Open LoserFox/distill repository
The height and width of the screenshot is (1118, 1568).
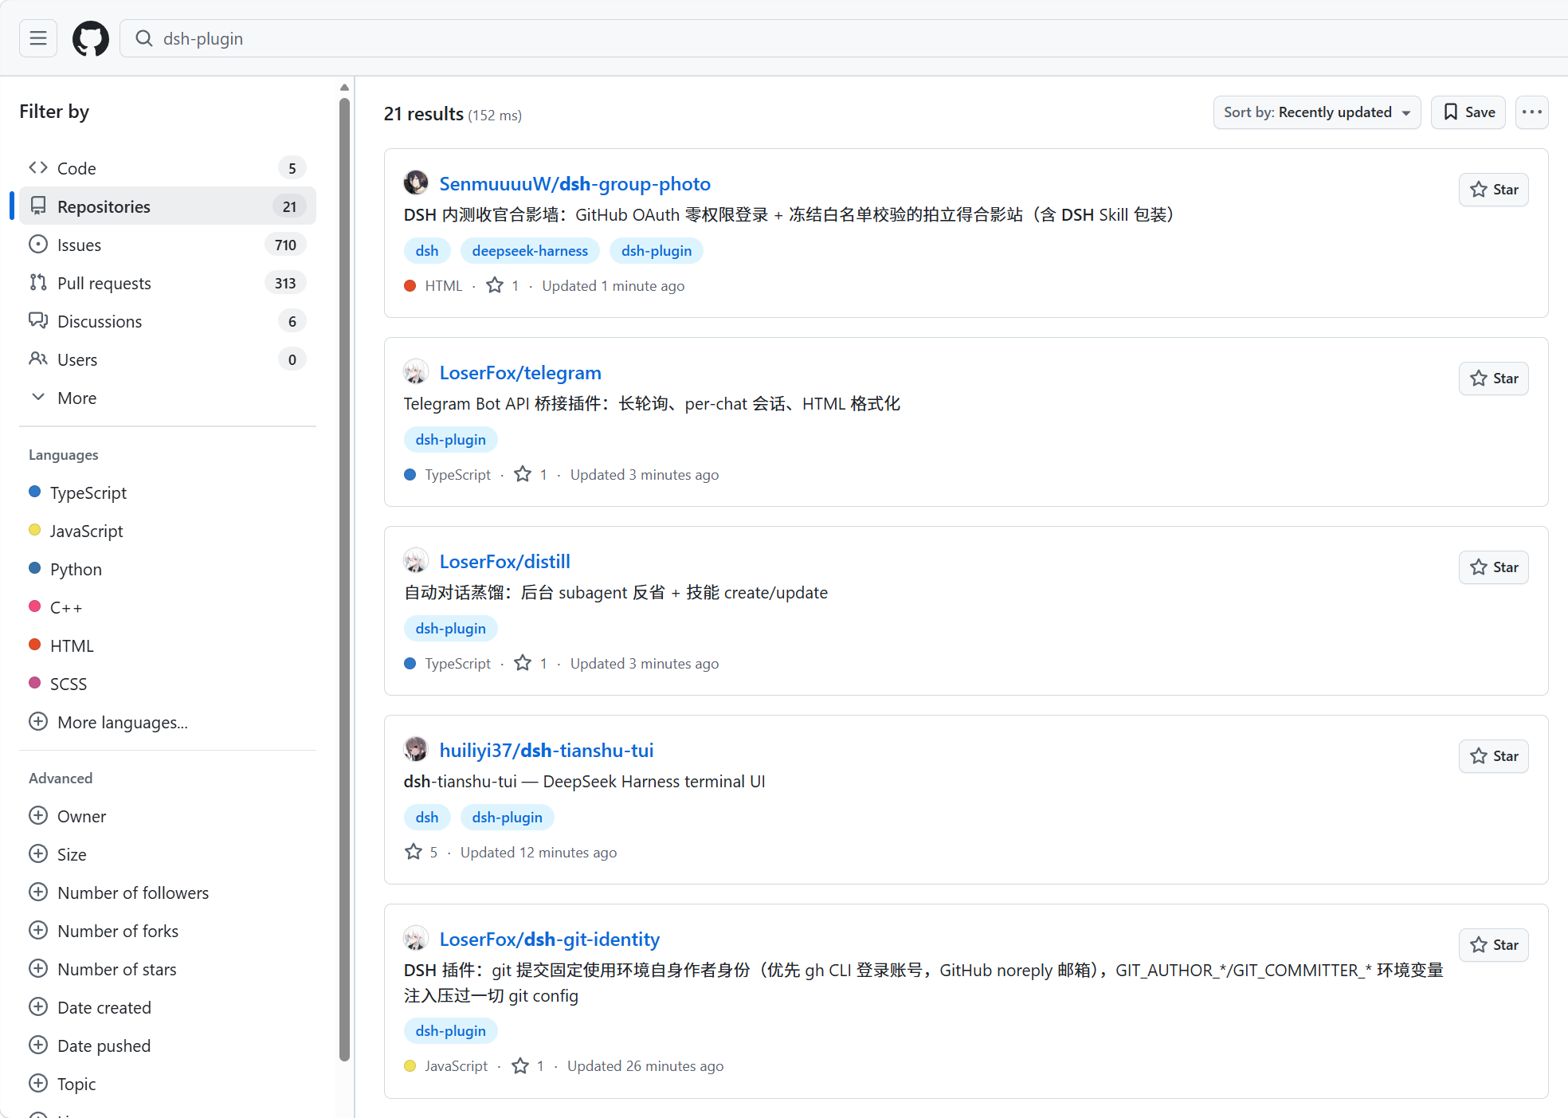point(505,562)
